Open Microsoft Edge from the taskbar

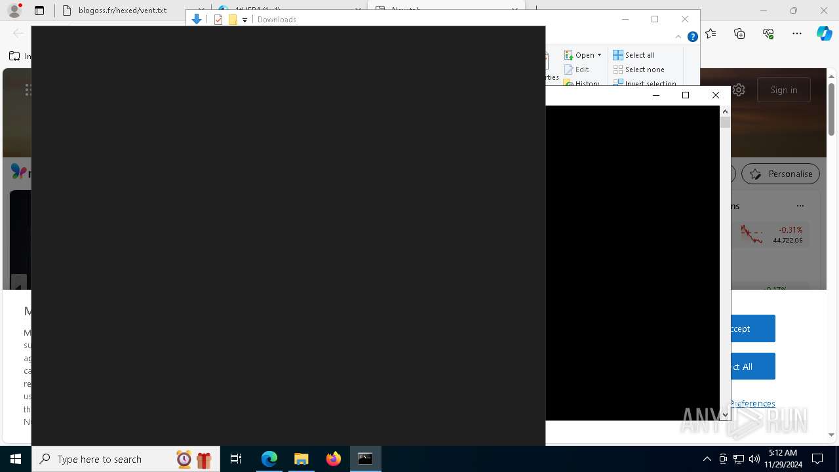[x=269, y=459]
